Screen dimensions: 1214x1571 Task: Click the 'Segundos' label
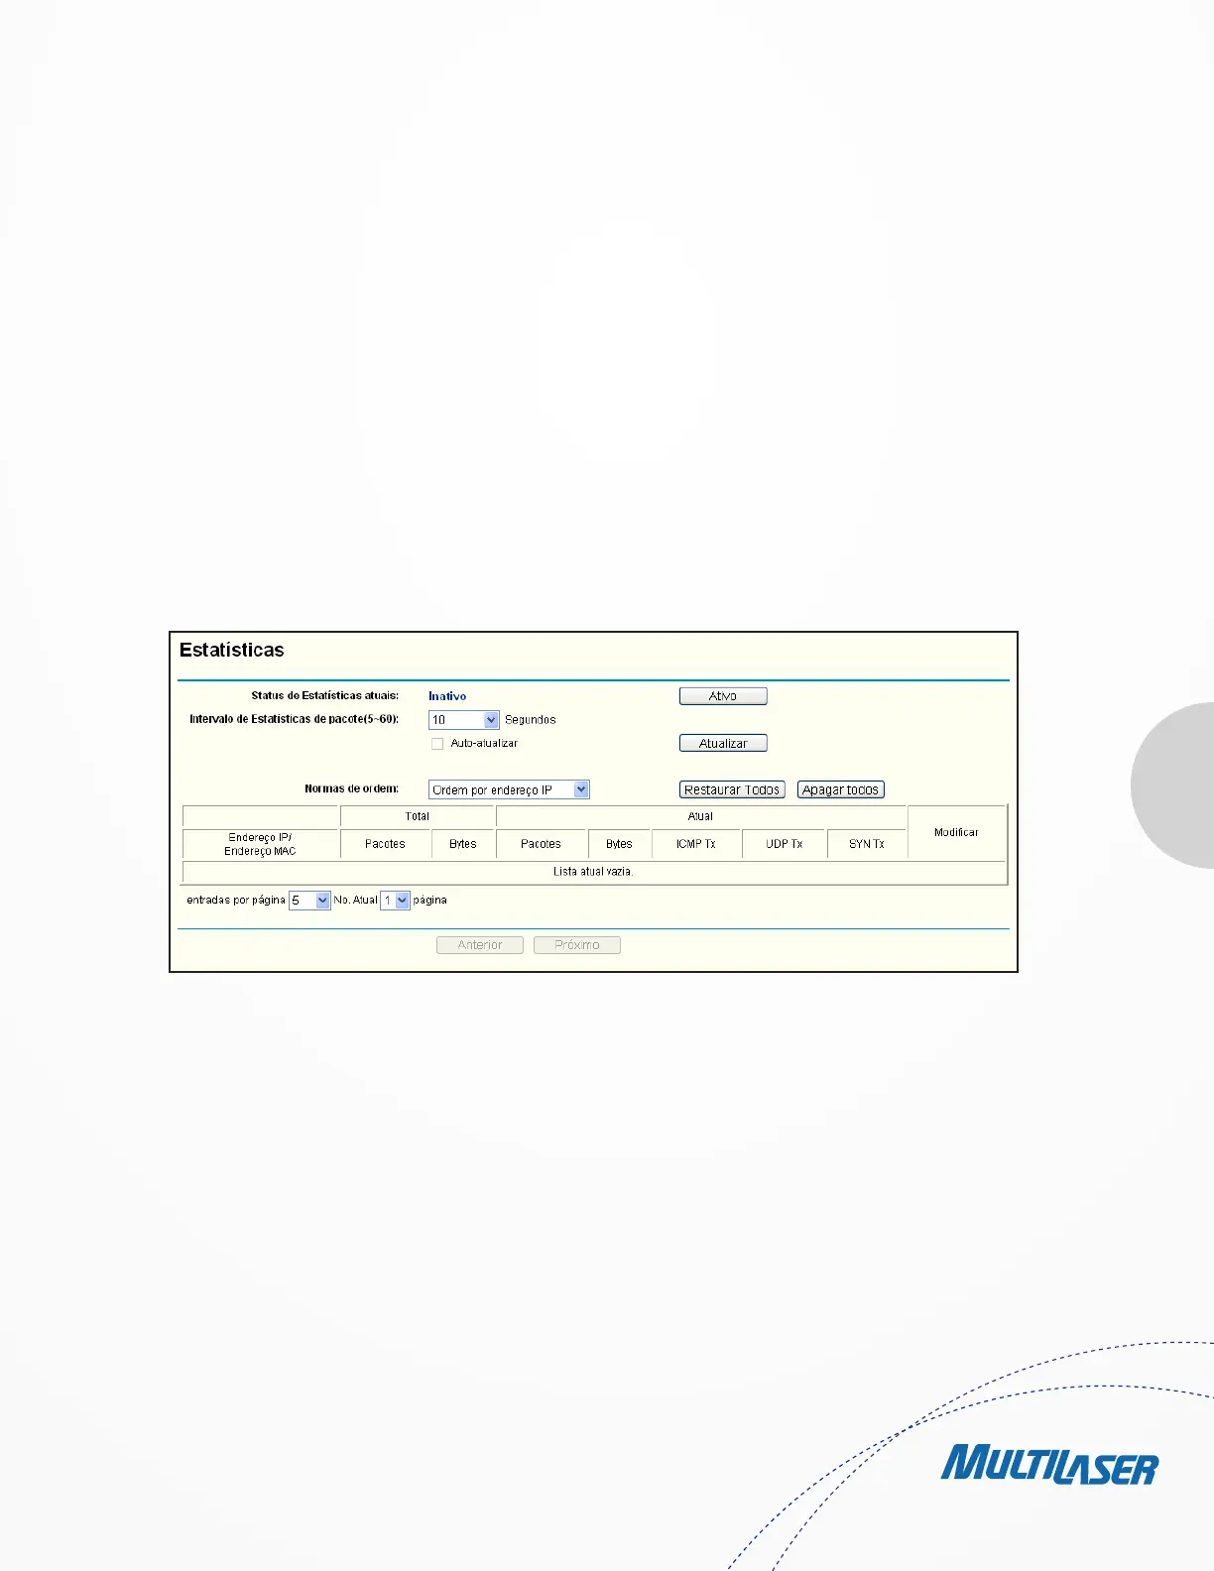[531, 720]
